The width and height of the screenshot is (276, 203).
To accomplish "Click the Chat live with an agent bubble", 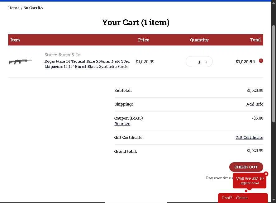I will click(250, 181).
